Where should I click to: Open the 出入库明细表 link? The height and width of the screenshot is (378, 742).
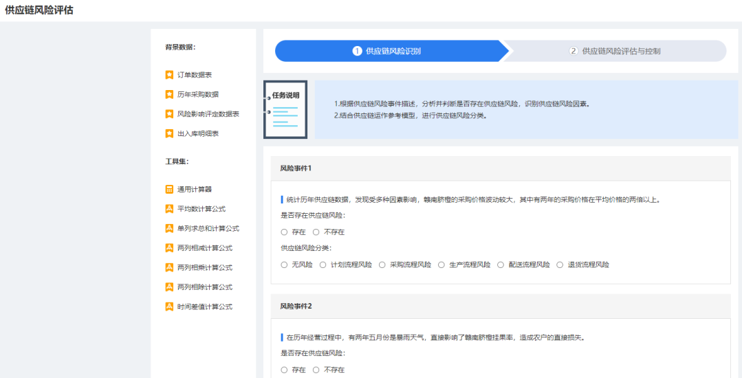coord(198,134)
